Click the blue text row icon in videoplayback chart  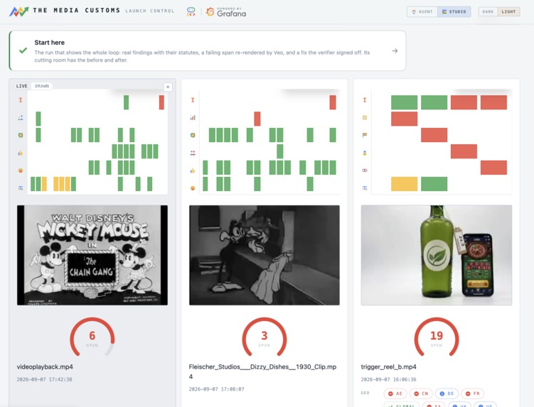click(21, 188)
